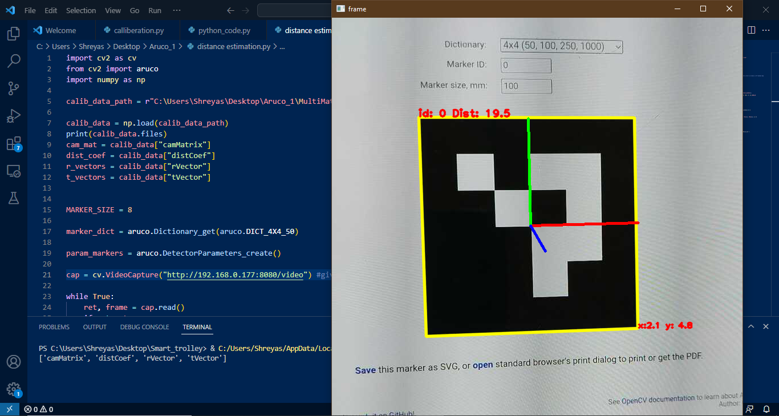Open the Source Control view

pos(13,88)
